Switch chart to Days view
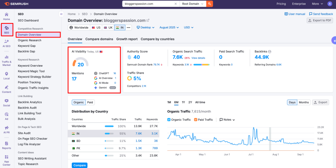Viewport: 336px width, 168px height. [x=292, y=102]
